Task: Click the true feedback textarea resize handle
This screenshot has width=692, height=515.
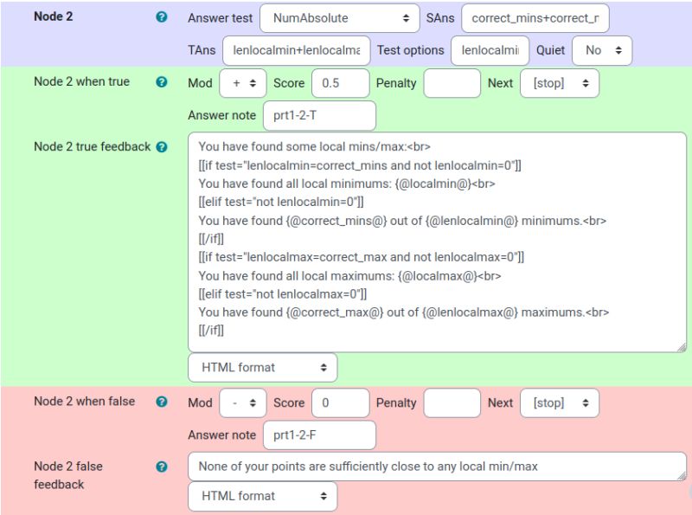Action: click(682, 348)
